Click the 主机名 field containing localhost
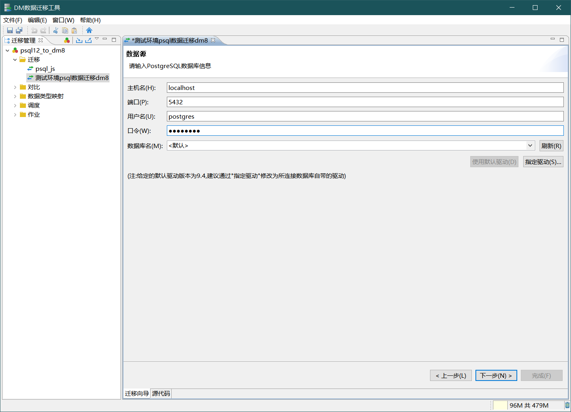The image size is (571, 412). [365, 88]
